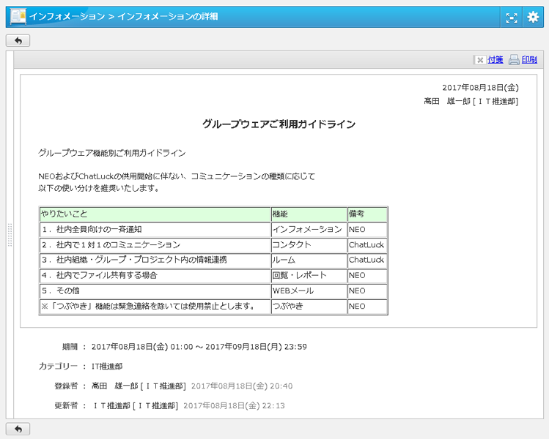Click the グループウェアご利用ガイドライン title

point(279,124)
